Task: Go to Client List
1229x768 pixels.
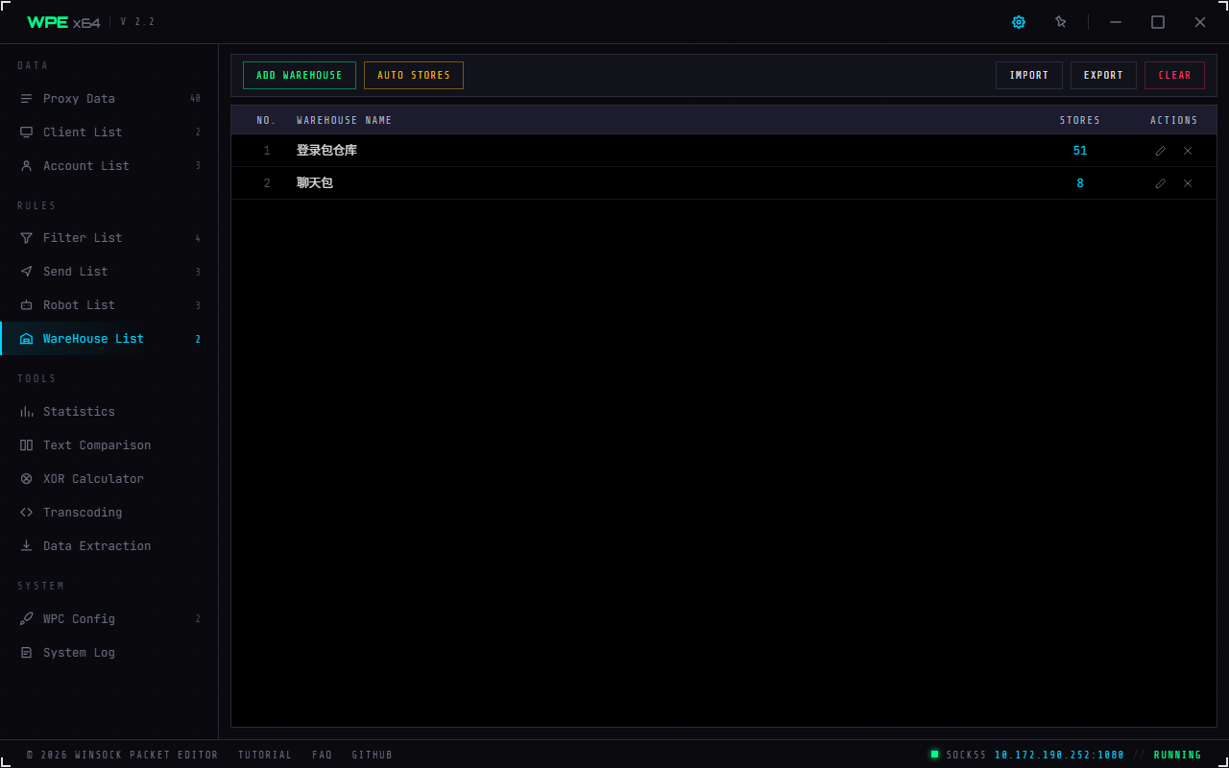Action: [109, 132]
